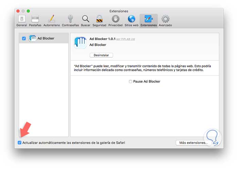238x169 pixels.
Task: Close the preferences window with red button
Action: tap(18, 11)
